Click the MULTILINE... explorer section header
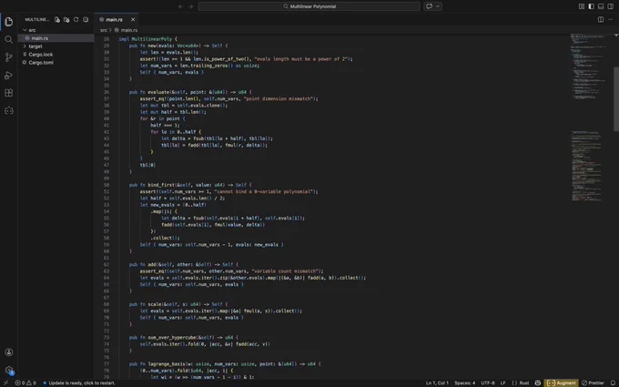The width and height of the screenshot is (619, 387). tap(37, 19)
